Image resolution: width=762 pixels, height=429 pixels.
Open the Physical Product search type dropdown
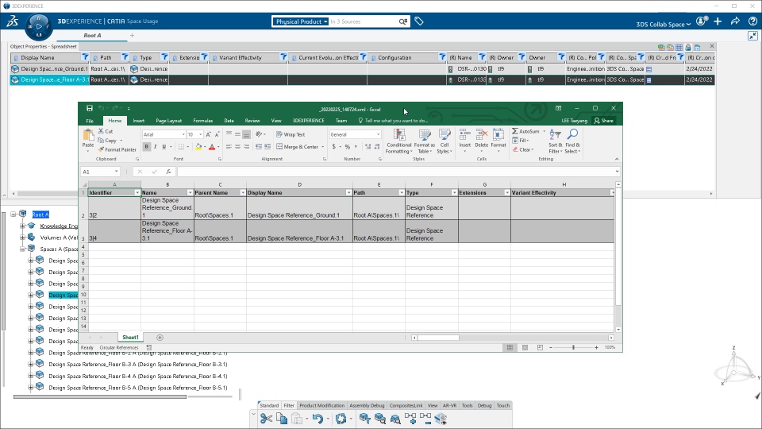[300, 21]
